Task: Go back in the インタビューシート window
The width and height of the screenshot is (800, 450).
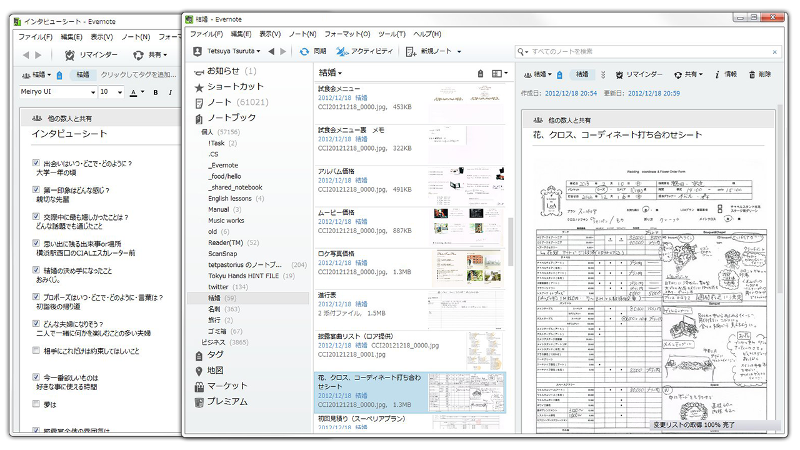Action: 26,55
